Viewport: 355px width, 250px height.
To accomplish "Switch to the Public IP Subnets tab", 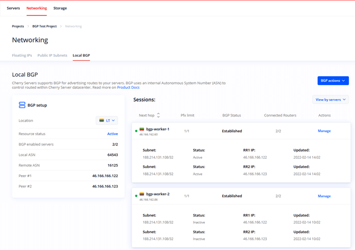I will point(52,56).
